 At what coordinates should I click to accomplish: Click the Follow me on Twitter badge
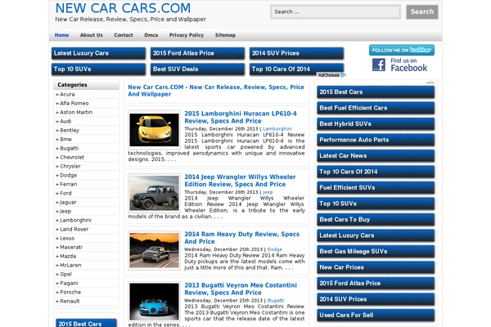click(x=402, y=50)
